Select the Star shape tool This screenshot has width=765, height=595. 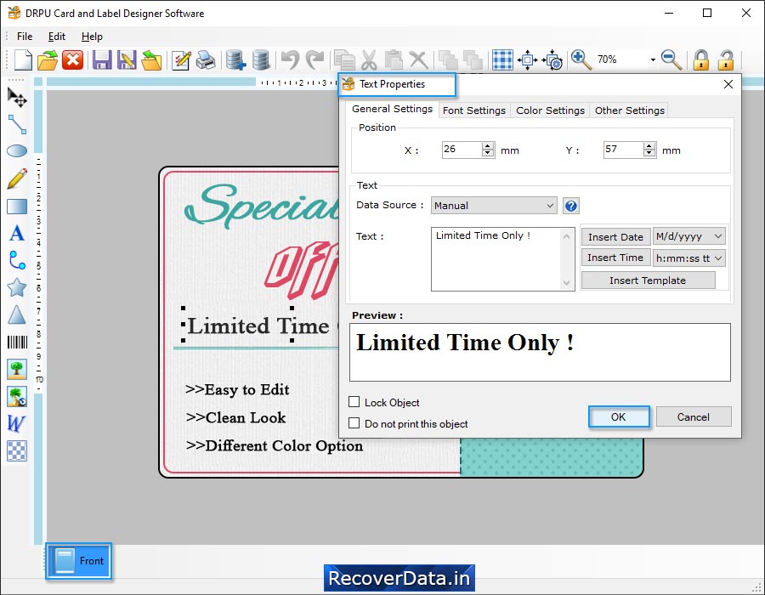coord(17,288)
